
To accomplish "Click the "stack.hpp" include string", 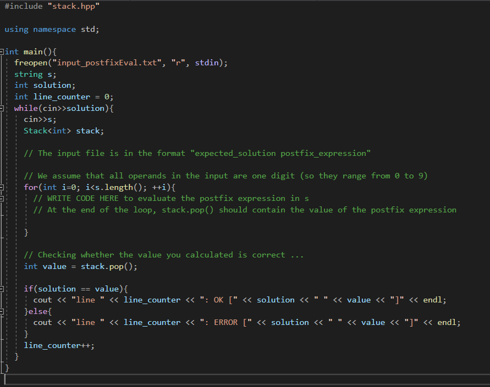I will 74,6.
